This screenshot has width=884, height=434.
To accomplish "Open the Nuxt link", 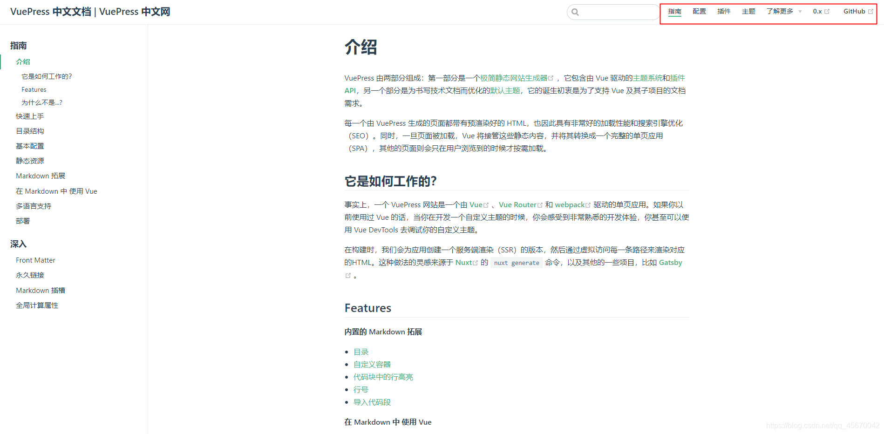I will pyautogui.click(x=463, y=263).
